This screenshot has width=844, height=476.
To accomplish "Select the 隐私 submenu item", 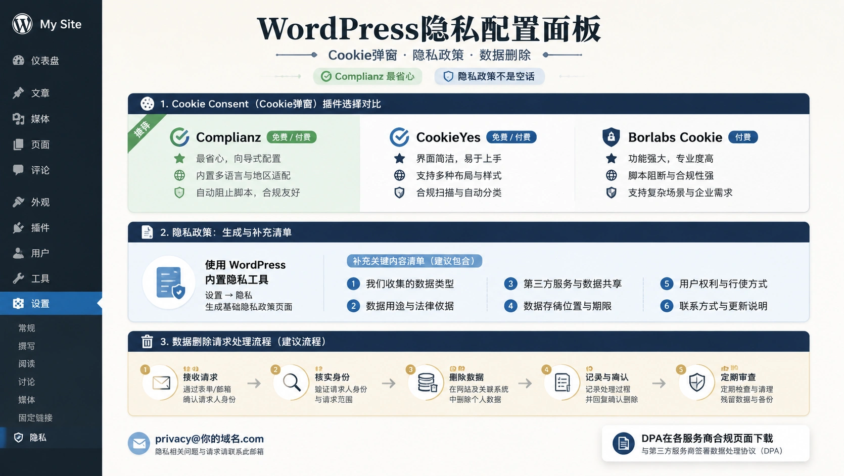I will (x=51, y=438).
